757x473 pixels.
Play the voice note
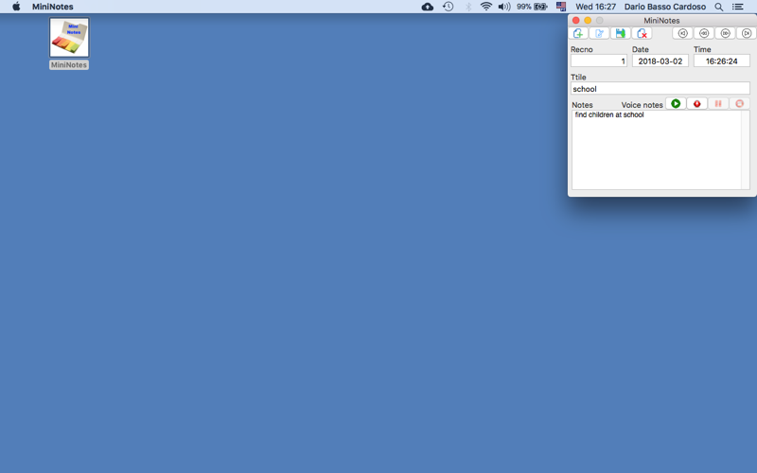[676, 104]
